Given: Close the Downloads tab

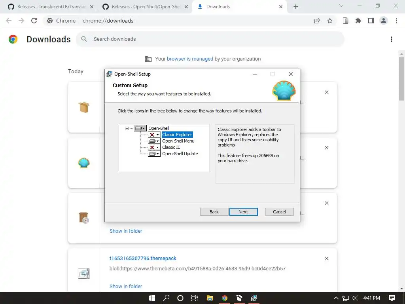Looking at the screenshot, I should (x=281, y=7).
